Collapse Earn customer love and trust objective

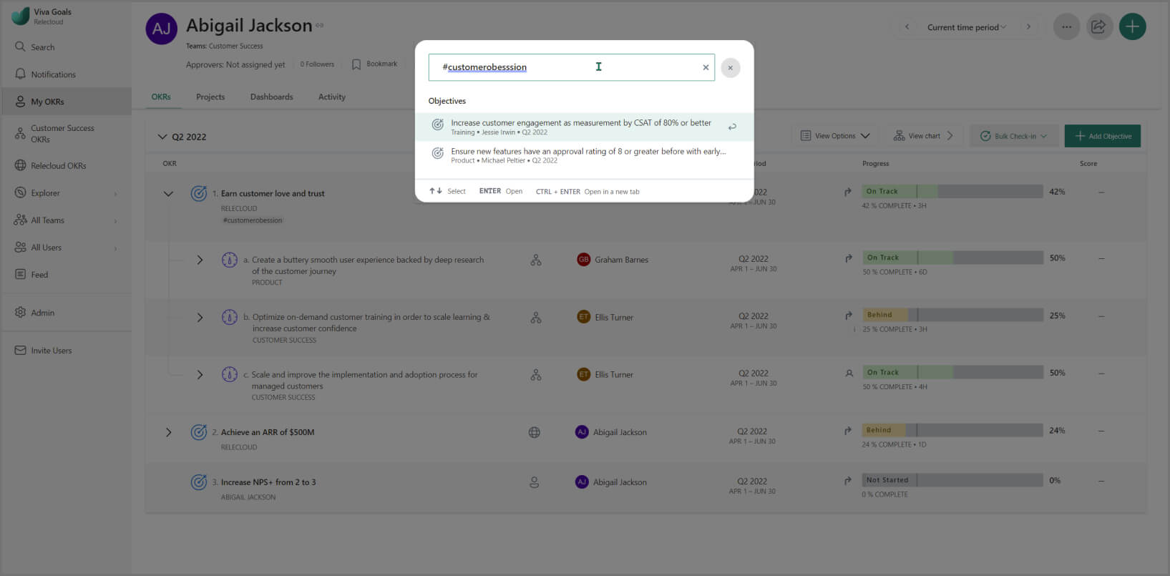168,193
